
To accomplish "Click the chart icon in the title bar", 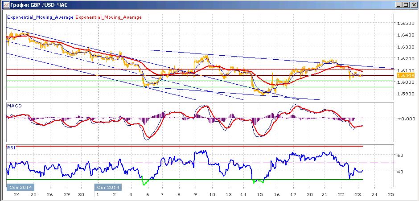I will click(6, 5).
